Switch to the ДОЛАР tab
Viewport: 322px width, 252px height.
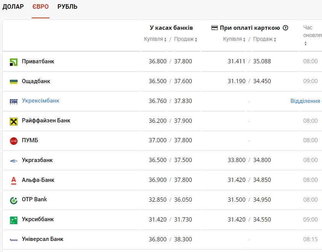pos(13,7)
